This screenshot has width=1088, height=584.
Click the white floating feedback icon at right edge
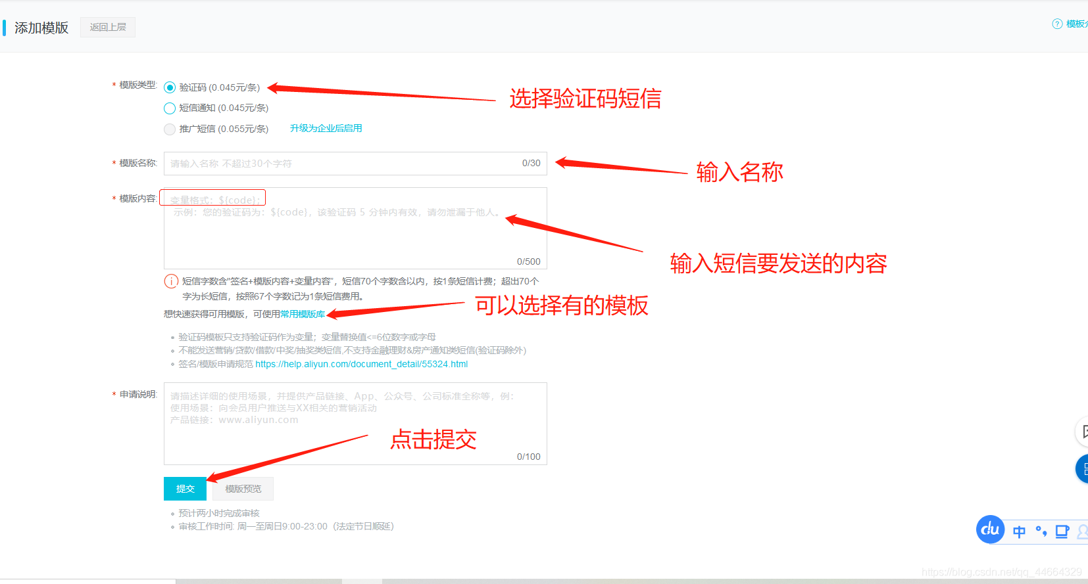coord(1082,432)
